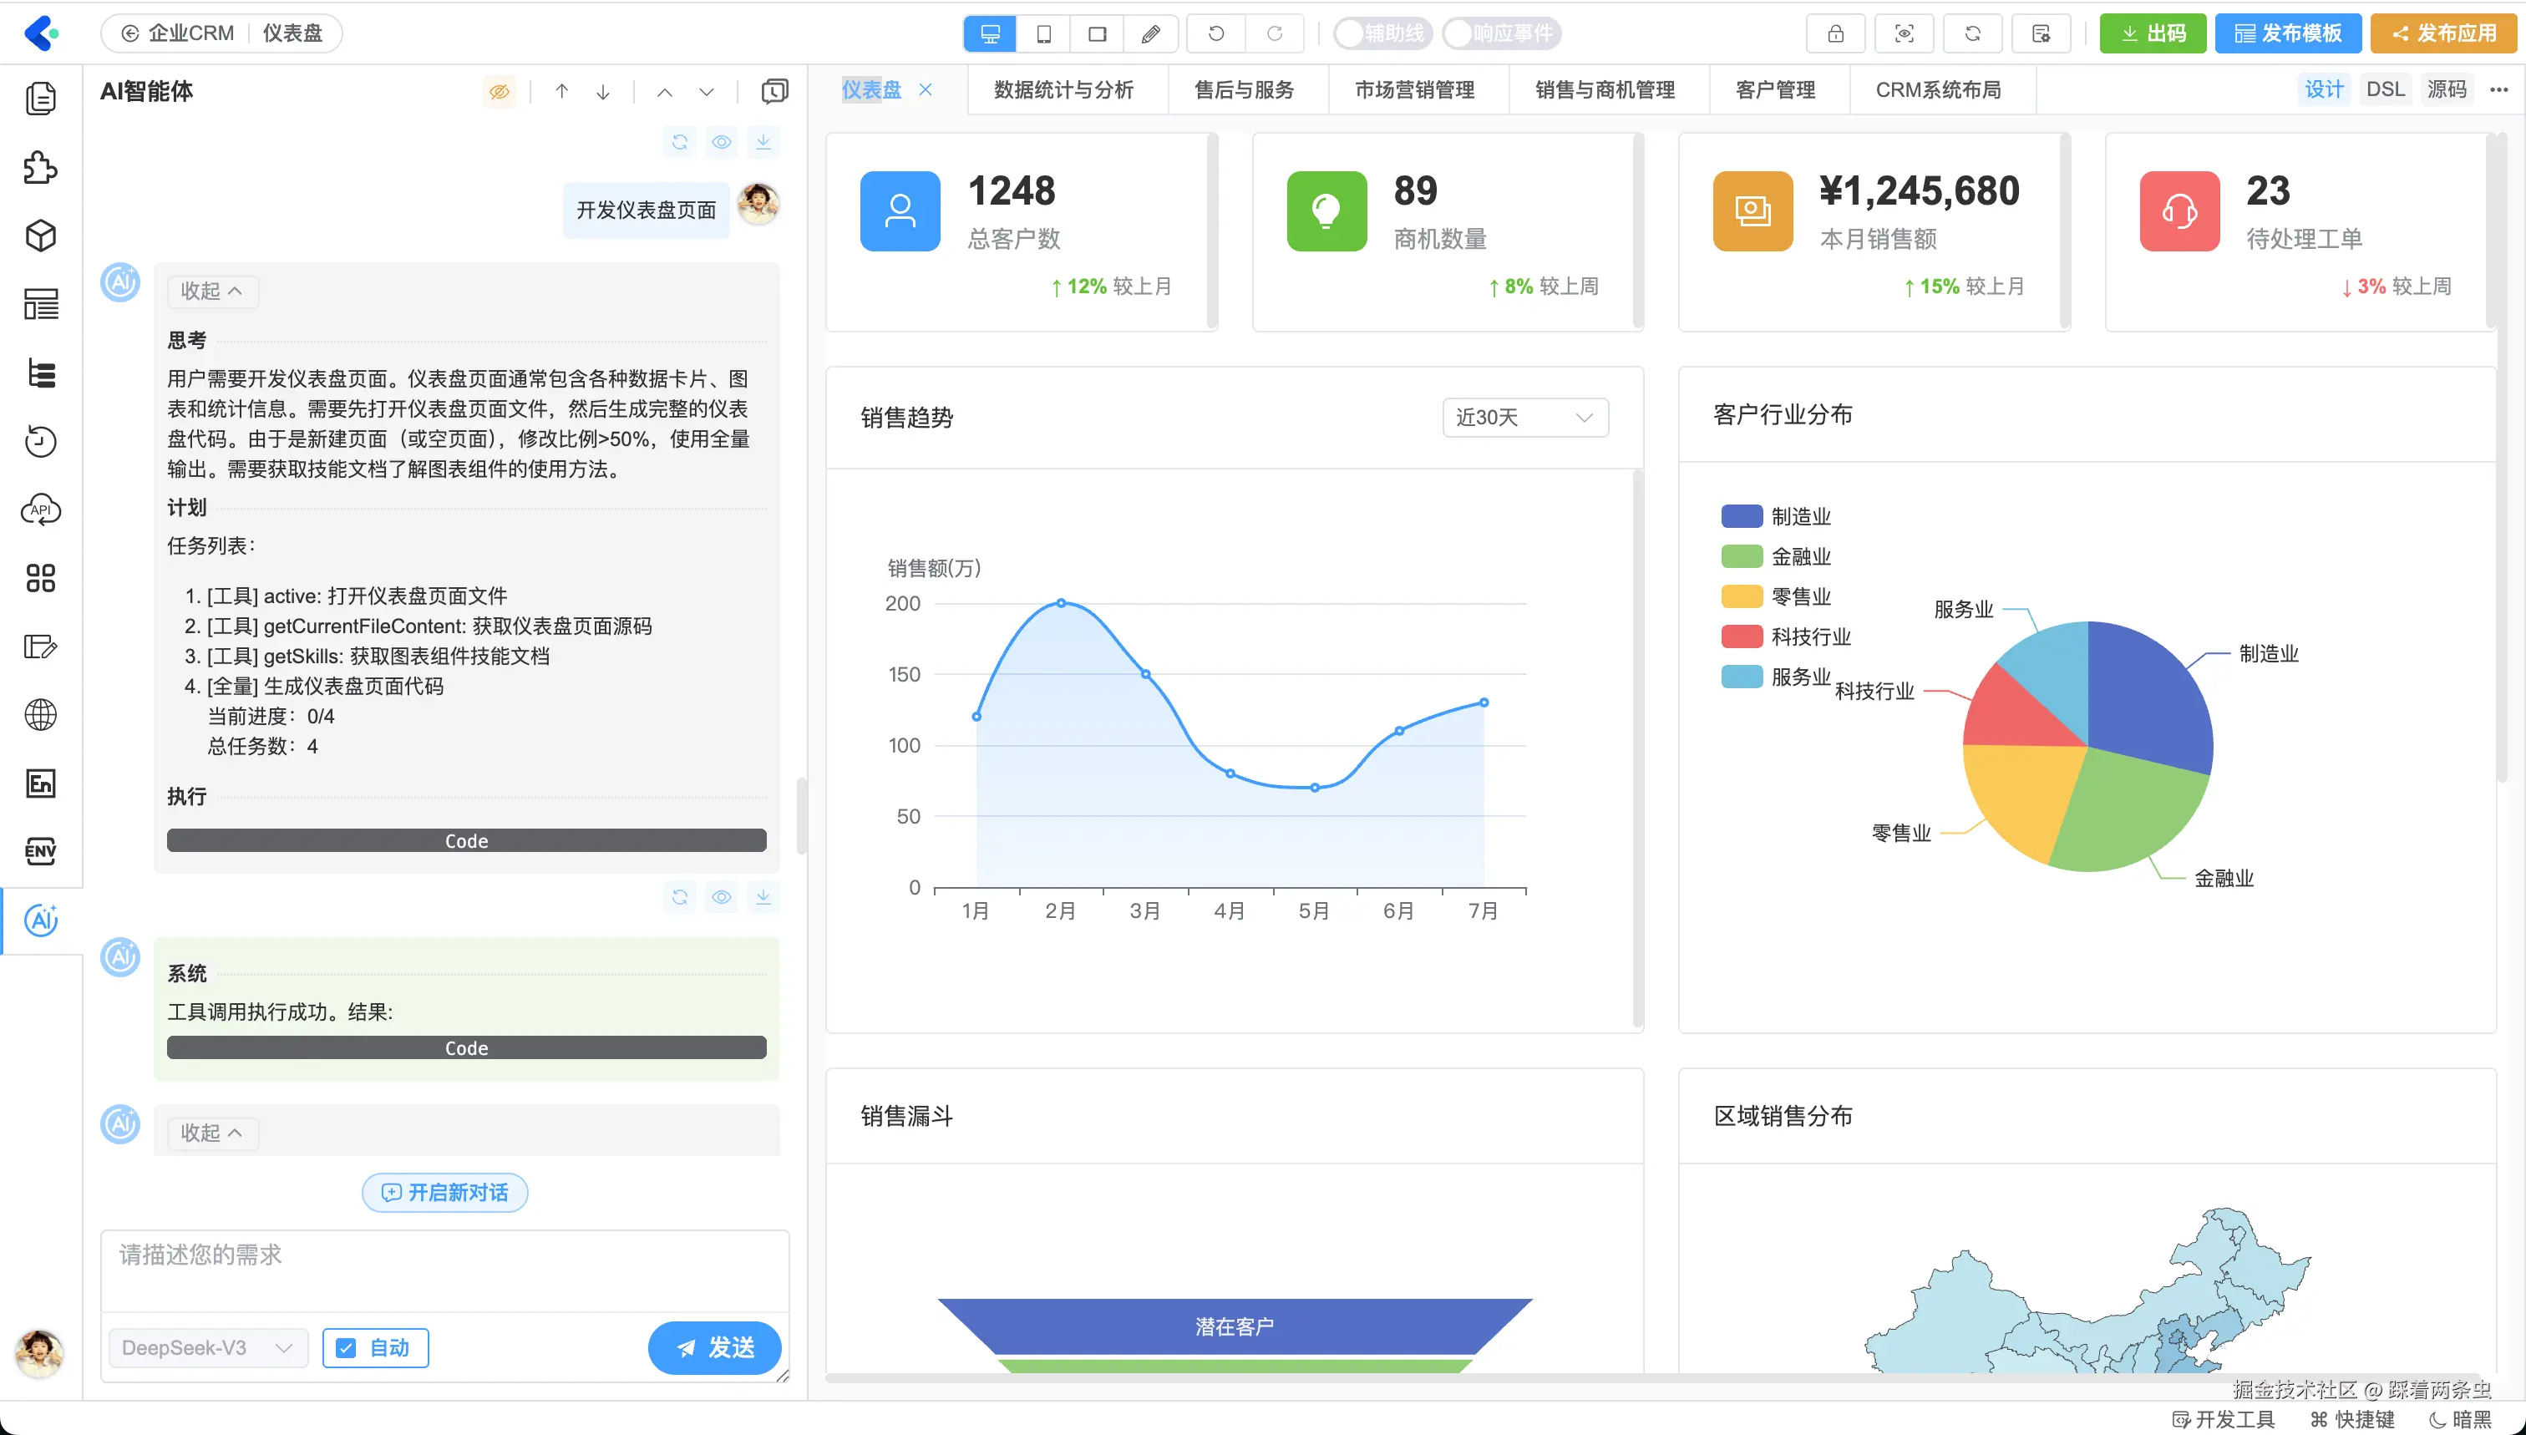This screenshot has height=1435, width=2526.
Task: Toggle the 响应事件 switch
Action: [x=1500, y=33]
